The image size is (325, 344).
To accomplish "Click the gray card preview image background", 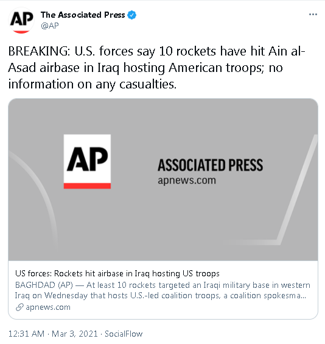I will pos(163,220).
